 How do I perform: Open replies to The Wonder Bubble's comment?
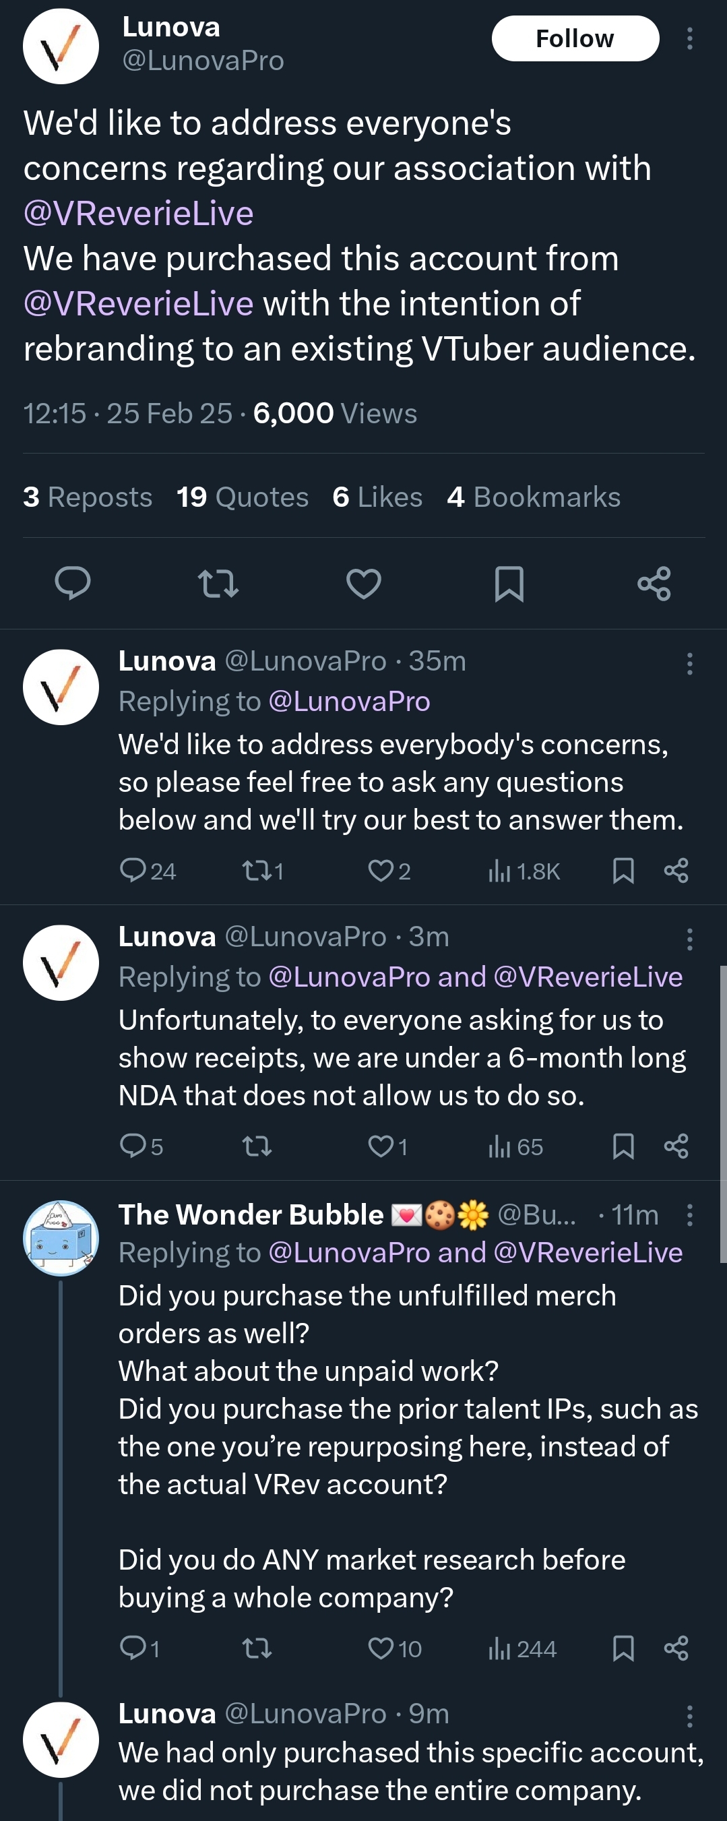pos(133,1648)
